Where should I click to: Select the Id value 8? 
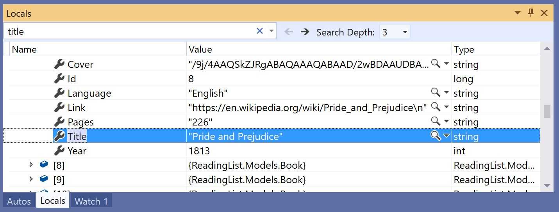click(191, 79)
